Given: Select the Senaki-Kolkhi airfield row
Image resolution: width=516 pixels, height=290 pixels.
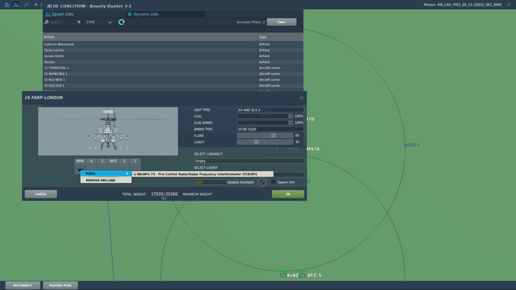Looking at the screenshot, I should [173, 56].
